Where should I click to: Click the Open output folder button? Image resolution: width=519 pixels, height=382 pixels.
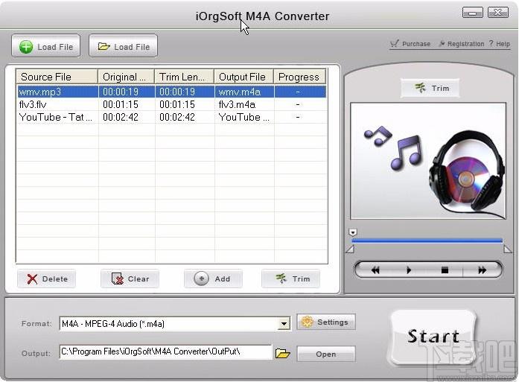click(326, 354)
